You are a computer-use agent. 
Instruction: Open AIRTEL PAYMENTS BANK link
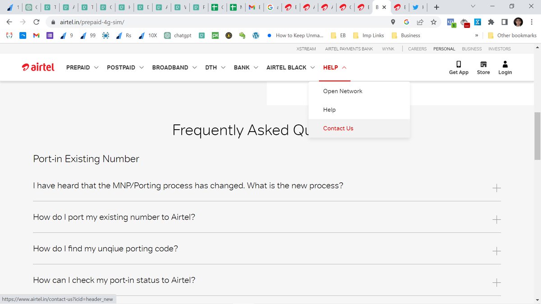(349, 49)
